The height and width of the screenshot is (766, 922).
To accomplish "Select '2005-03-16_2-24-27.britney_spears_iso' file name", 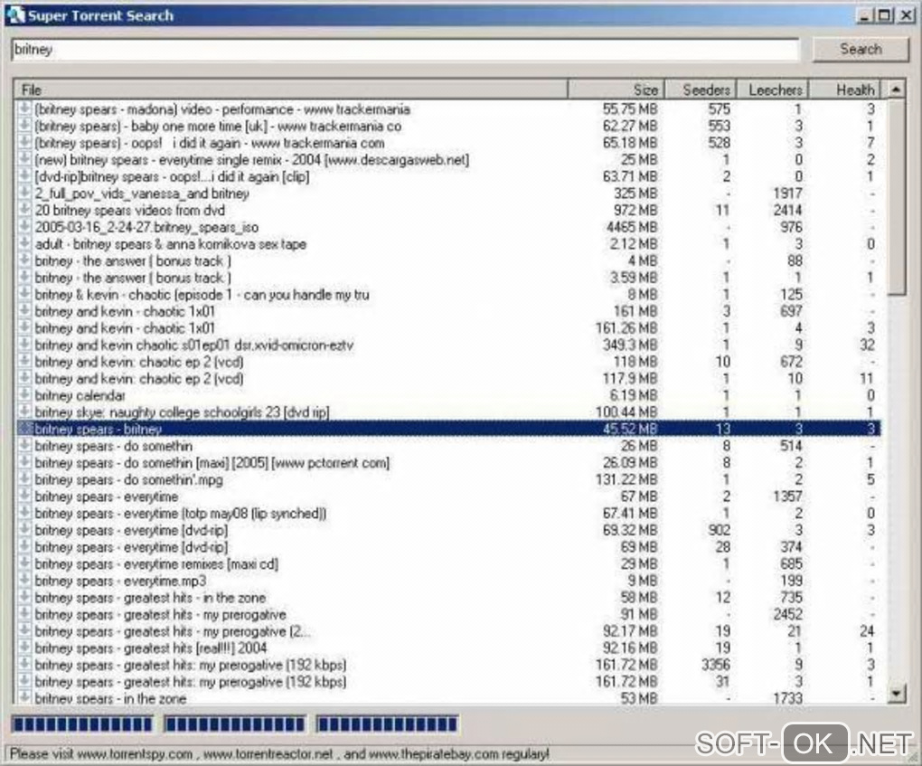I will click(146, 227).
